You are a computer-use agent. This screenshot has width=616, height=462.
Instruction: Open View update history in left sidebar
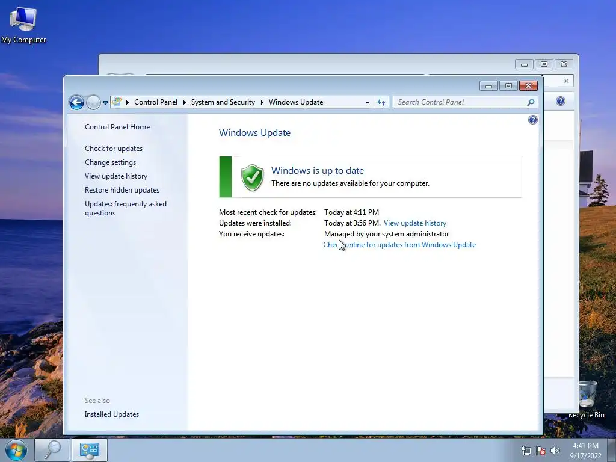coord(116,176)
